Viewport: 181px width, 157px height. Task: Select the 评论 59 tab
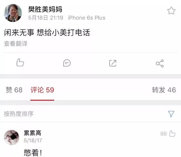pos(42,90)
